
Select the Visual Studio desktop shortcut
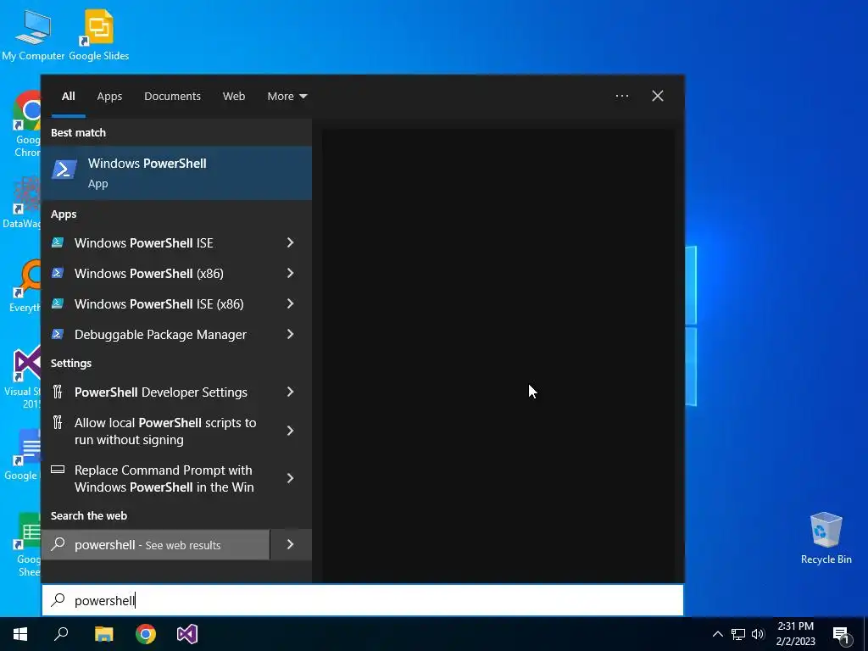(23, 376)
